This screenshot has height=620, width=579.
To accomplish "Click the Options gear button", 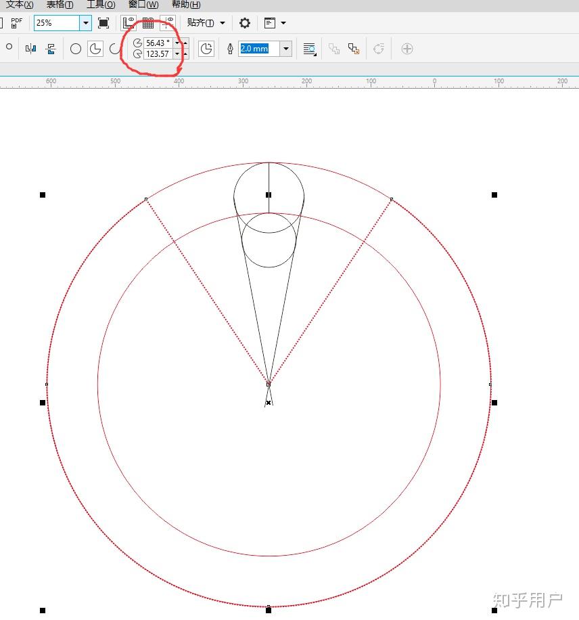I will [244, 22].
